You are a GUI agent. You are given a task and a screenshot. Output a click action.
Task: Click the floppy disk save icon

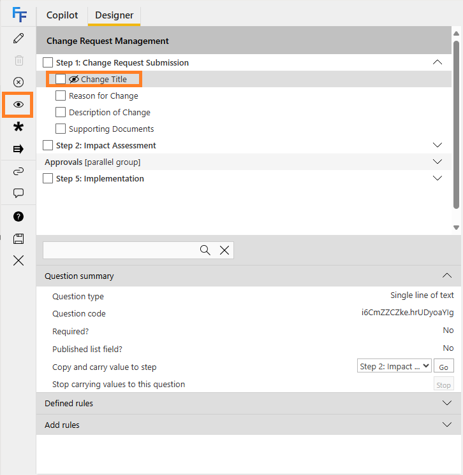coord(18,239)
